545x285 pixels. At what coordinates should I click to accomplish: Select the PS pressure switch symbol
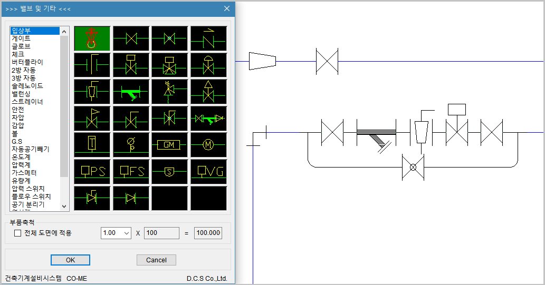(92, 171)
